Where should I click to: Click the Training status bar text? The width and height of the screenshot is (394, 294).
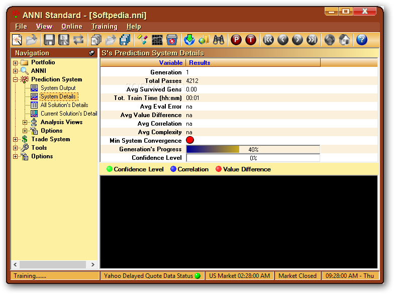pos(30,276)
